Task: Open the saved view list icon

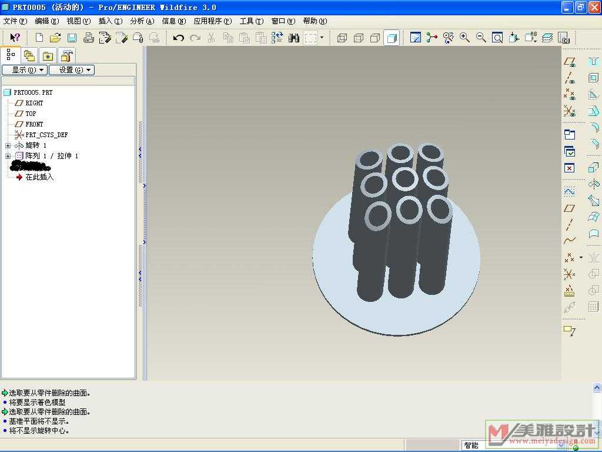Action: tap(531, 38)
